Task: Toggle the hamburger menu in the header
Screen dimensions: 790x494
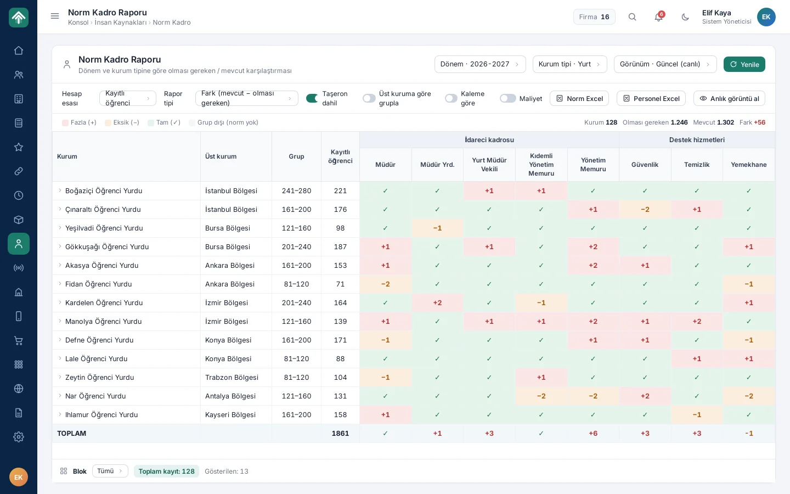Action: click(x=55, y=16)
